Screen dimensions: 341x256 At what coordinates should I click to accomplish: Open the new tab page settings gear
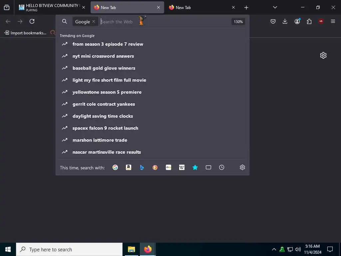323,55
